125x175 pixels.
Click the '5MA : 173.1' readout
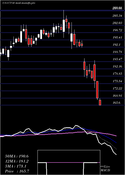(x=15, y=166)
